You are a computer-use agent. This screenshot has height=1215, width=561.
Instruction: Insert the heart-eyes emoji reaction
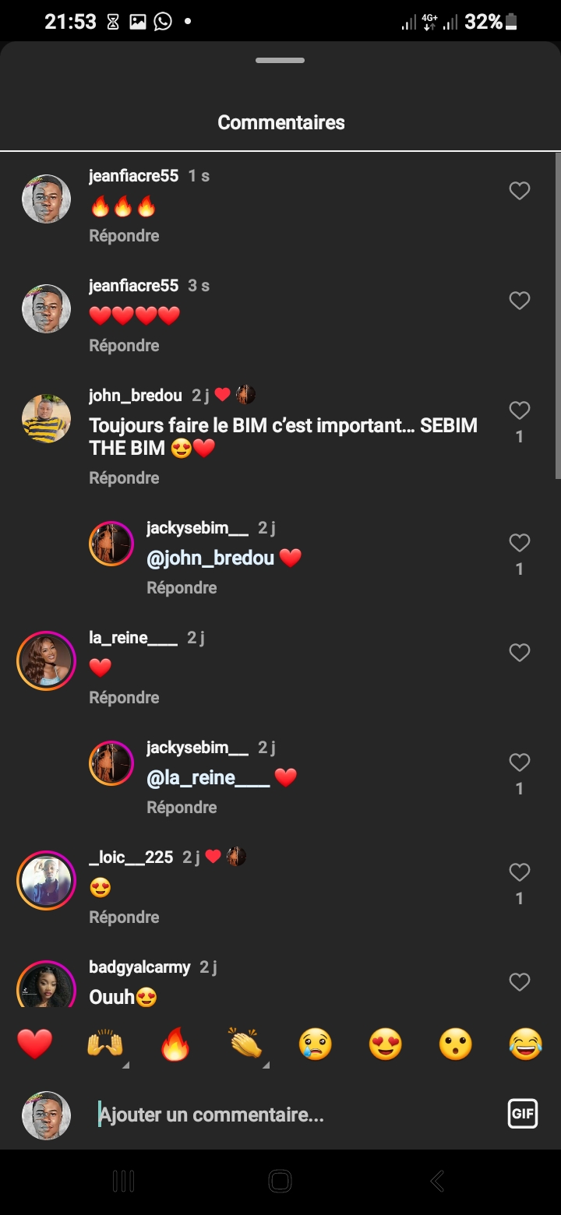[386, 1044]
